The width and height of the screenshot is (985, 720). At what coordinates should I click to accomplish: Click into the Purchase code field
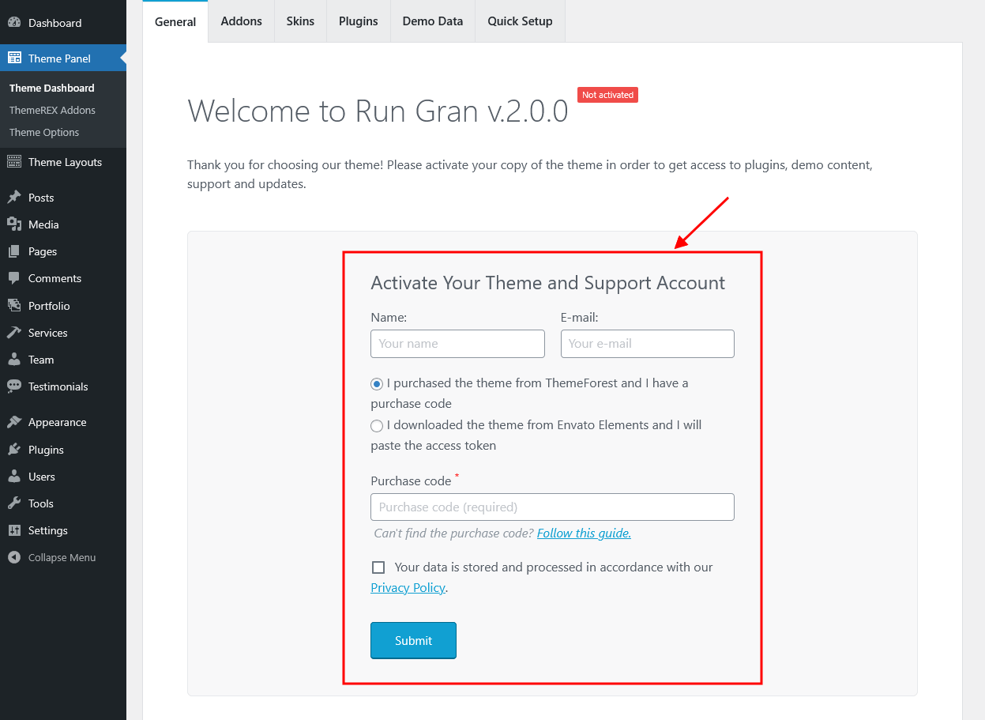click(x=552, y=507)
